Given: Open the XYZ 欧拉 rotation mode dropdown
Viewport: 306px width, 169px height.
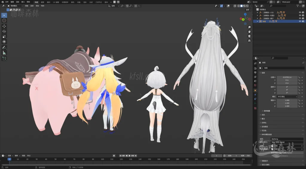Looking at the screenshot, I should [x=287, y=96].
